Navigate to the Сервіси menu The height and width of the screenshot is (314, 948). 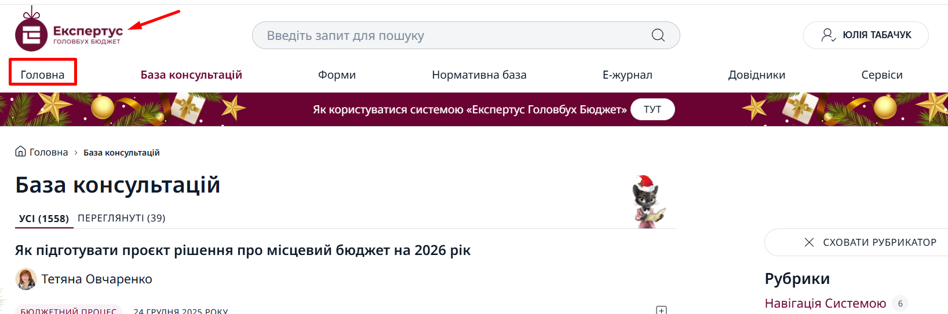click(881, 75)
